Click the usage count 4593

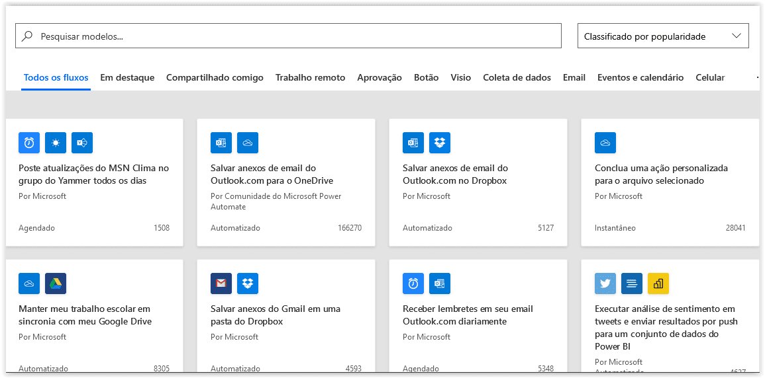pyautogui.click(x=353, y=368)
